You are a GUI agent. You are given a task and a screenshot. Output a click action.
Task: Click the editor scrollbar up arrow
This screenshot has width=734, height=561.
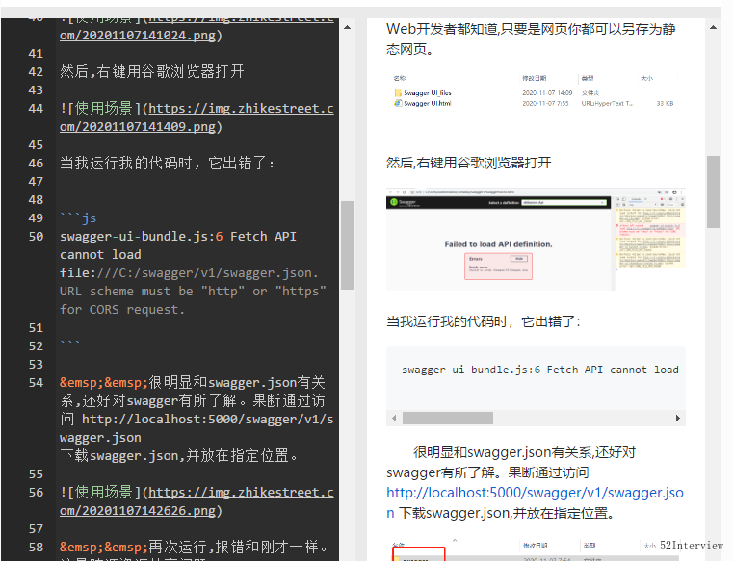[x=347, y=27]
